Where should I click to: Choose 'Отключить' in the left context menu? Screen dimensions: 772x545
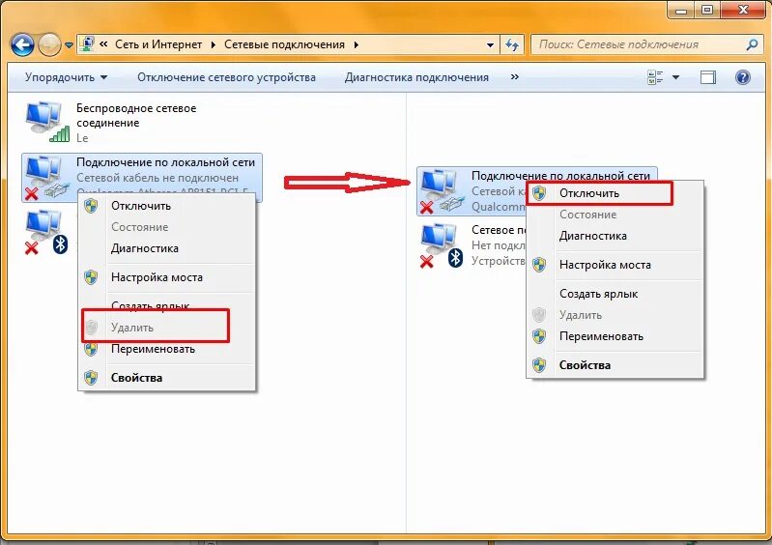pos(167,206)
